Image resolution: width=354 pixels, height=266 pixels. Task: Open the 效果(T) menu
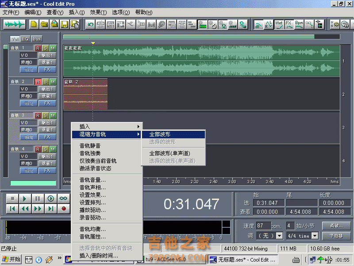(x=97, y=12)
